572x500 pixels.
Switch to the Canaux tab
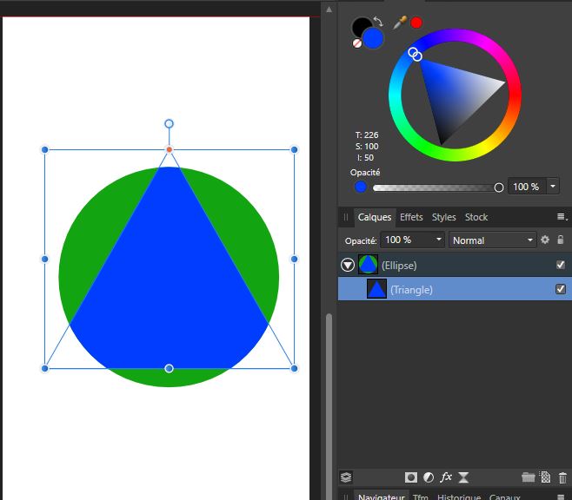coord(505,497)
